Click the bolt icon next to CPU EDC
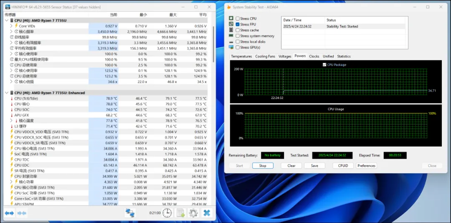The image size is (451, 223). 12,165
